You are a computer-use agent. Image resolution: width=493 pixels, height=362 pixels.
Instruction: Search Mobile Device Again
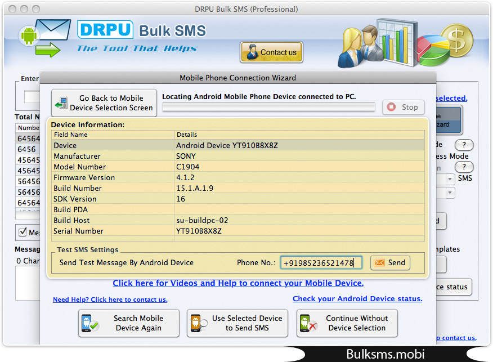tap(129, 323)
